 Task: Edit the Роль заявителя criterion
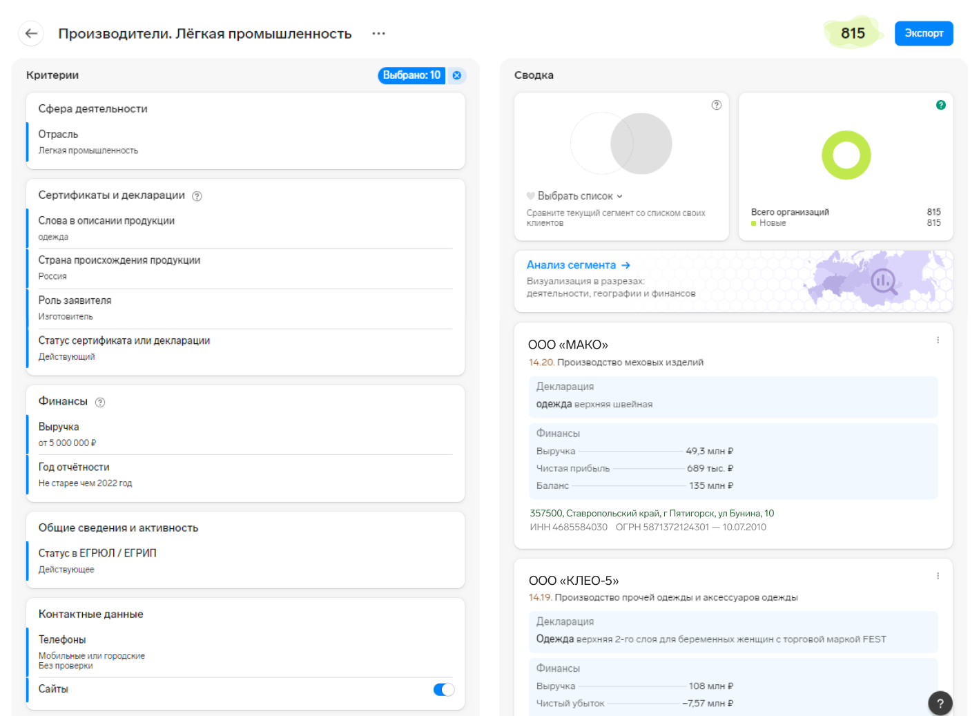(246, 308)
